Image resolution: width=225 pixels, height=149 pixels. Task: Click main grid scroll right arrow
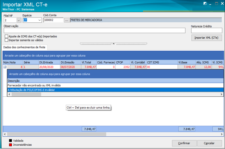pyautogui.click(x=222, y=134)
